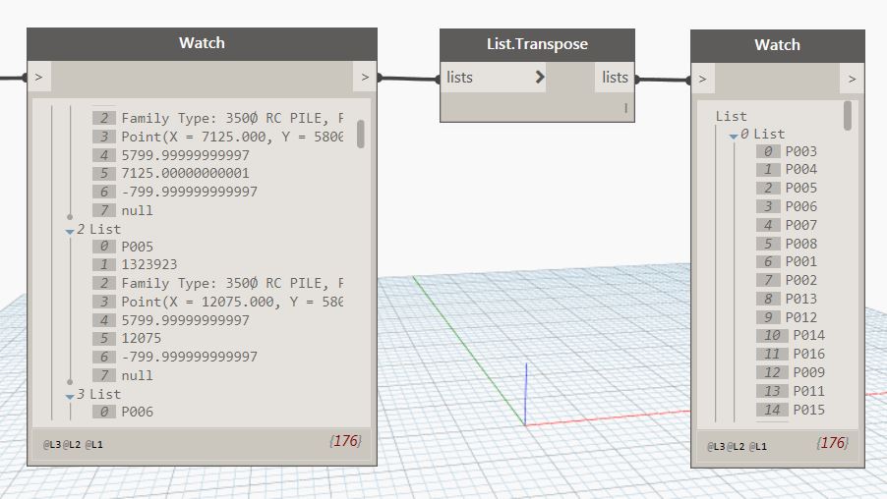Select '7125.00000000001' value in left Watch
Screen dimensions: 887x499
[x=186, y=173]
